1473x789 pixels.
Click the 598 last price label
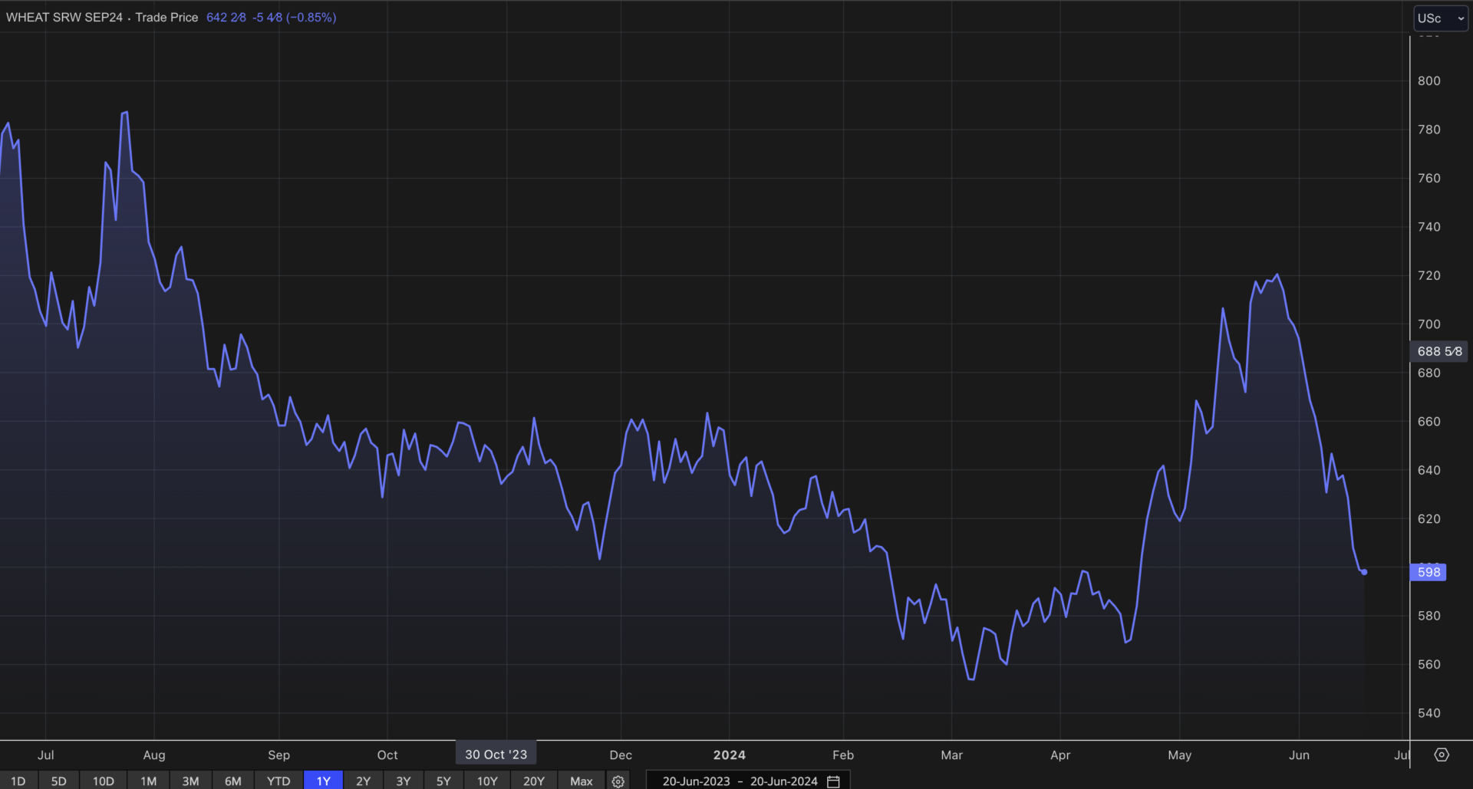coord(1429,572)
